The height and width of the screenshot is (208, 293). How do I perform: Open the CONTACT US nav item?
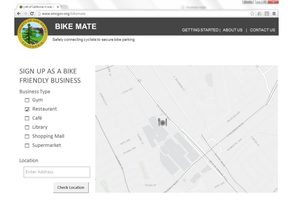[262, 30]
